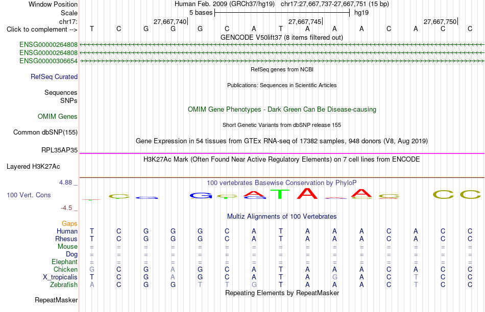Click the SNPs publications track label

click(x=69, y=101)
